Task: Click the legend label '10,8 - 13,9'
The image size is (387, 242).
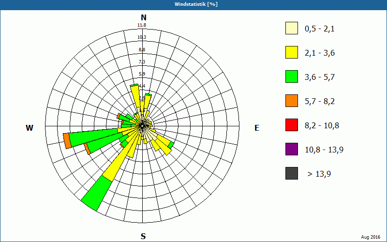Action: pos(324,150)
